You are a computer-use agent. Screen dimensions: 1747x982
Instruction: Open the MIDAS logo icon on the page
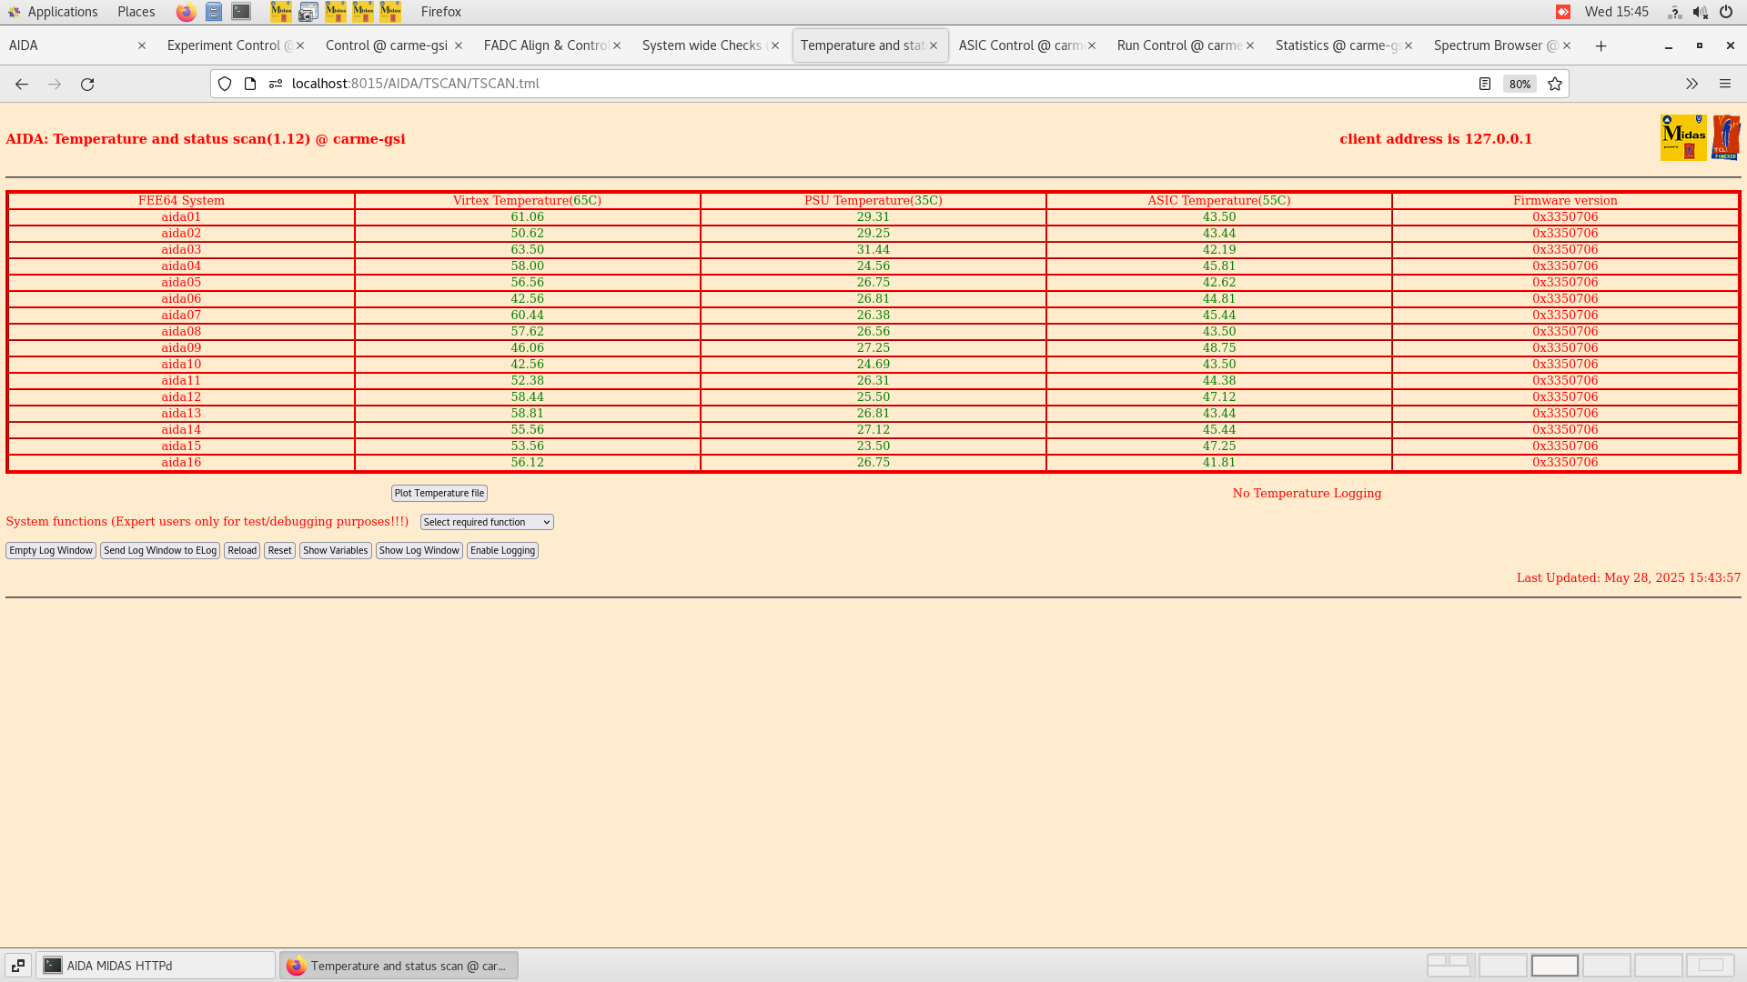(1683, 136)
